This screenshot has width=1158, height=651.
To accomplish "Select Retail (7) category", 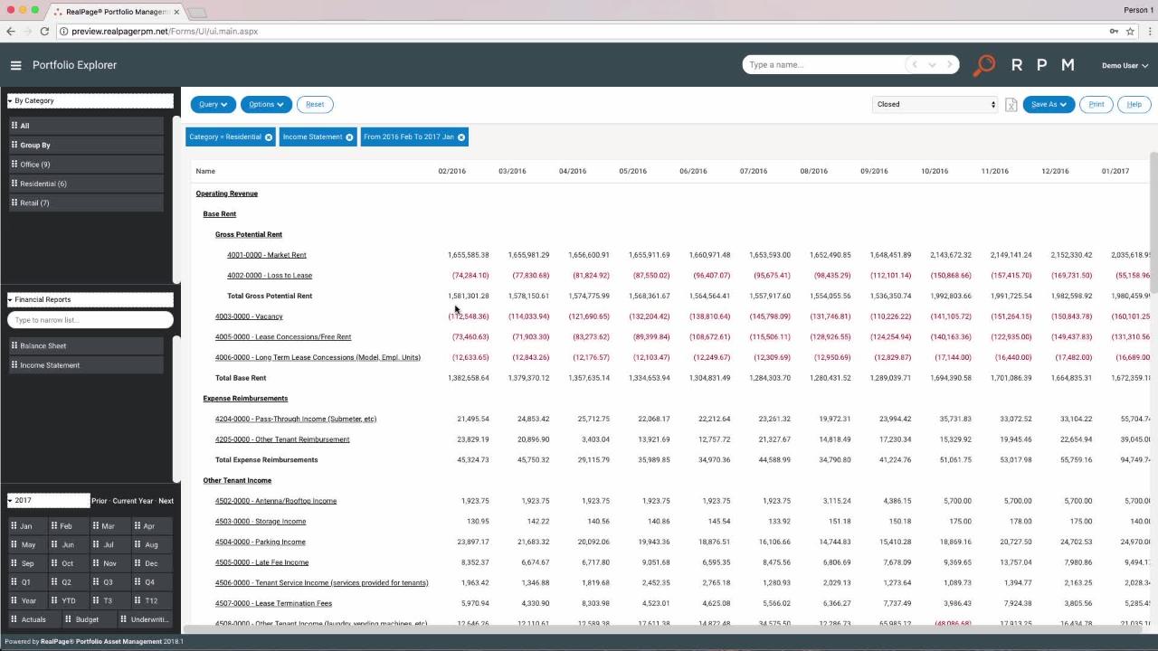I will 87,203.
